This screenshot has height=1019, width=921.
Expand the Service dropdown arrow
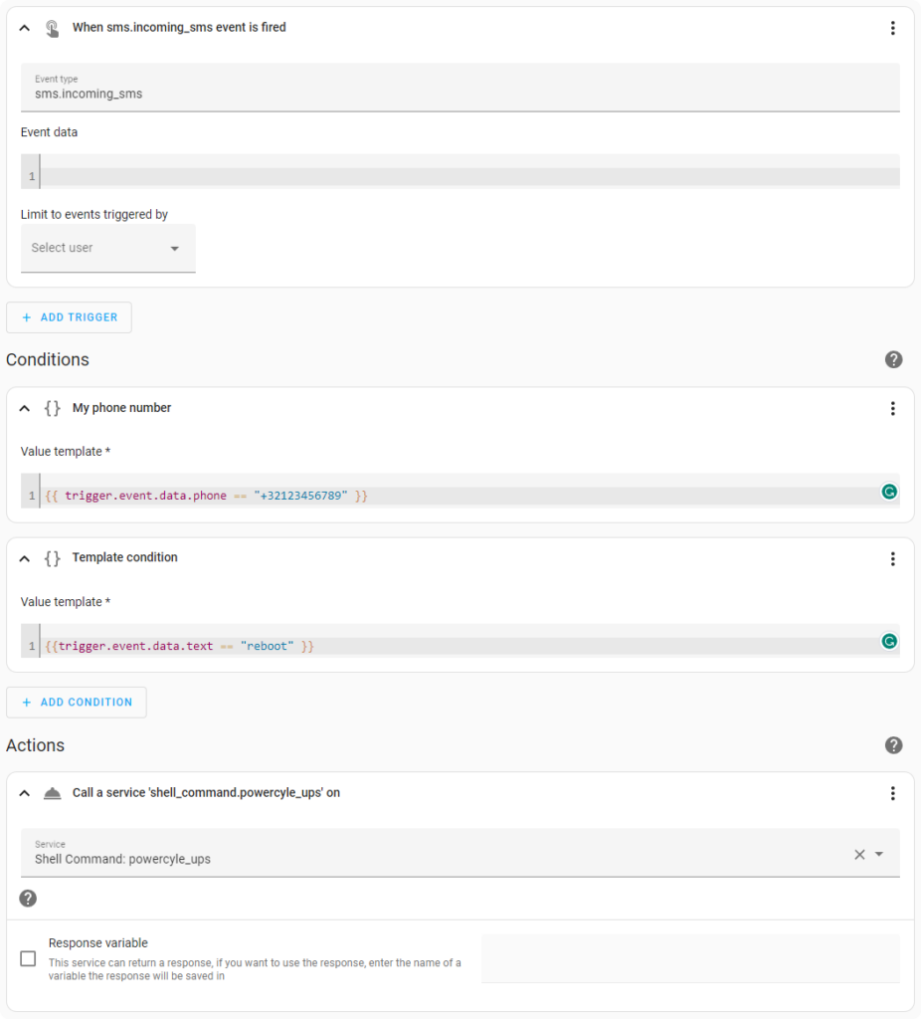879,854
